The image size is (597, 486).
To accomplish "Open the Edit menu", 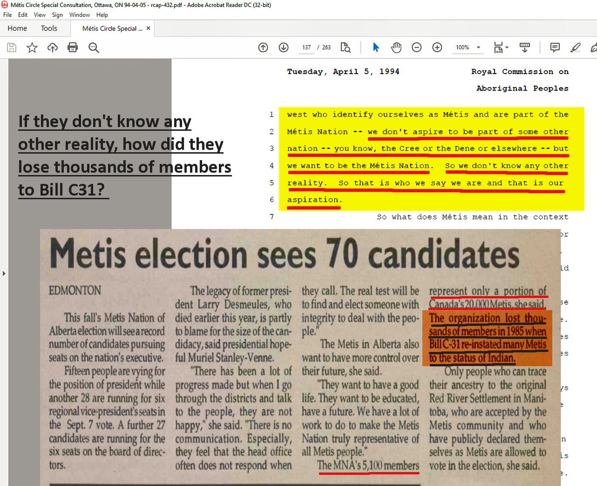I will [x=23, y=15].
